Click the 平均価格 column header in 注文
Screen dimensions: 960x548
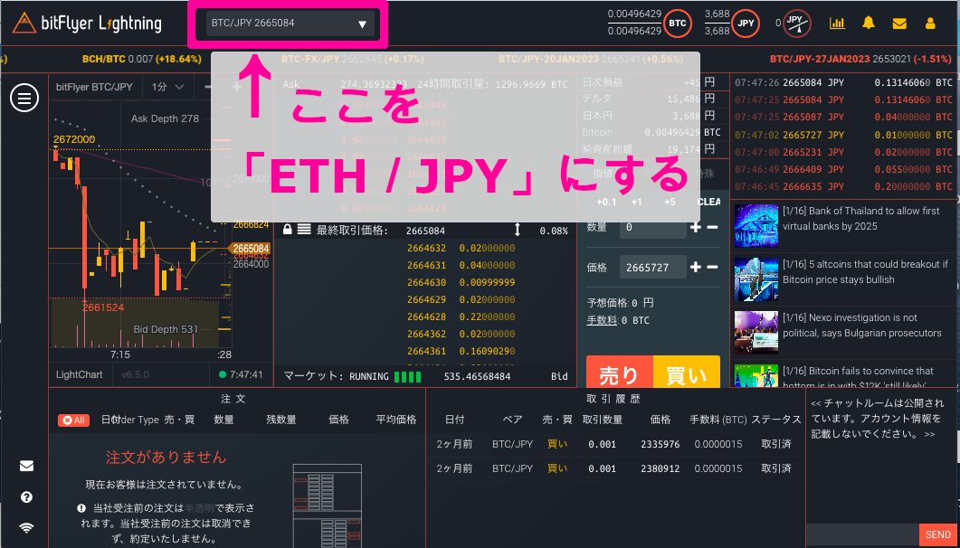click(396, 420)
